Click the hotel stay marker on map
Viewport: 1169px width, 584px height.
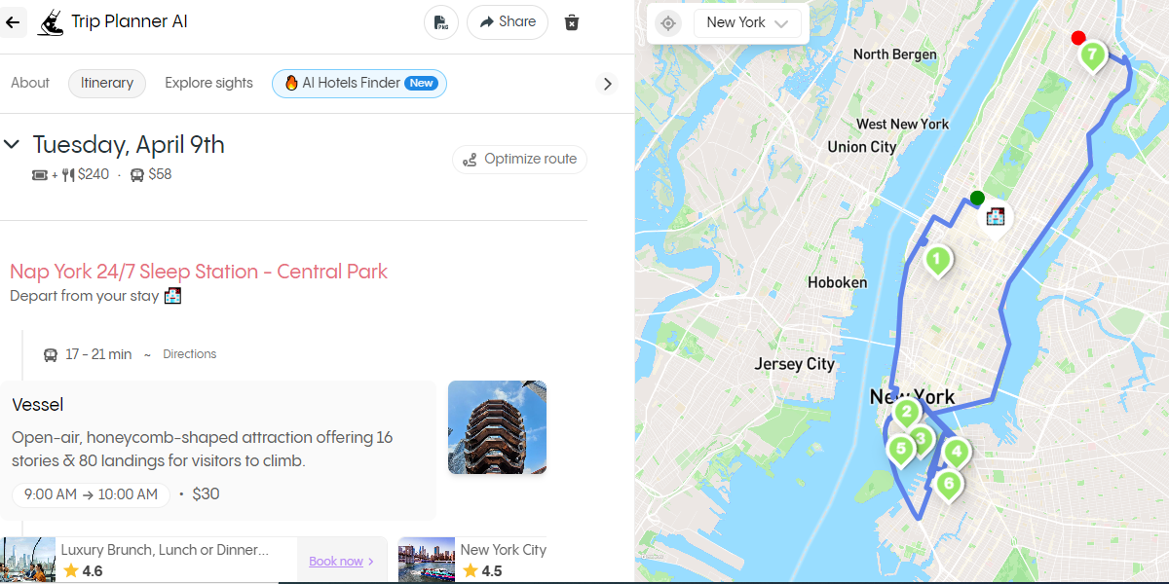(x=996, y=216)
